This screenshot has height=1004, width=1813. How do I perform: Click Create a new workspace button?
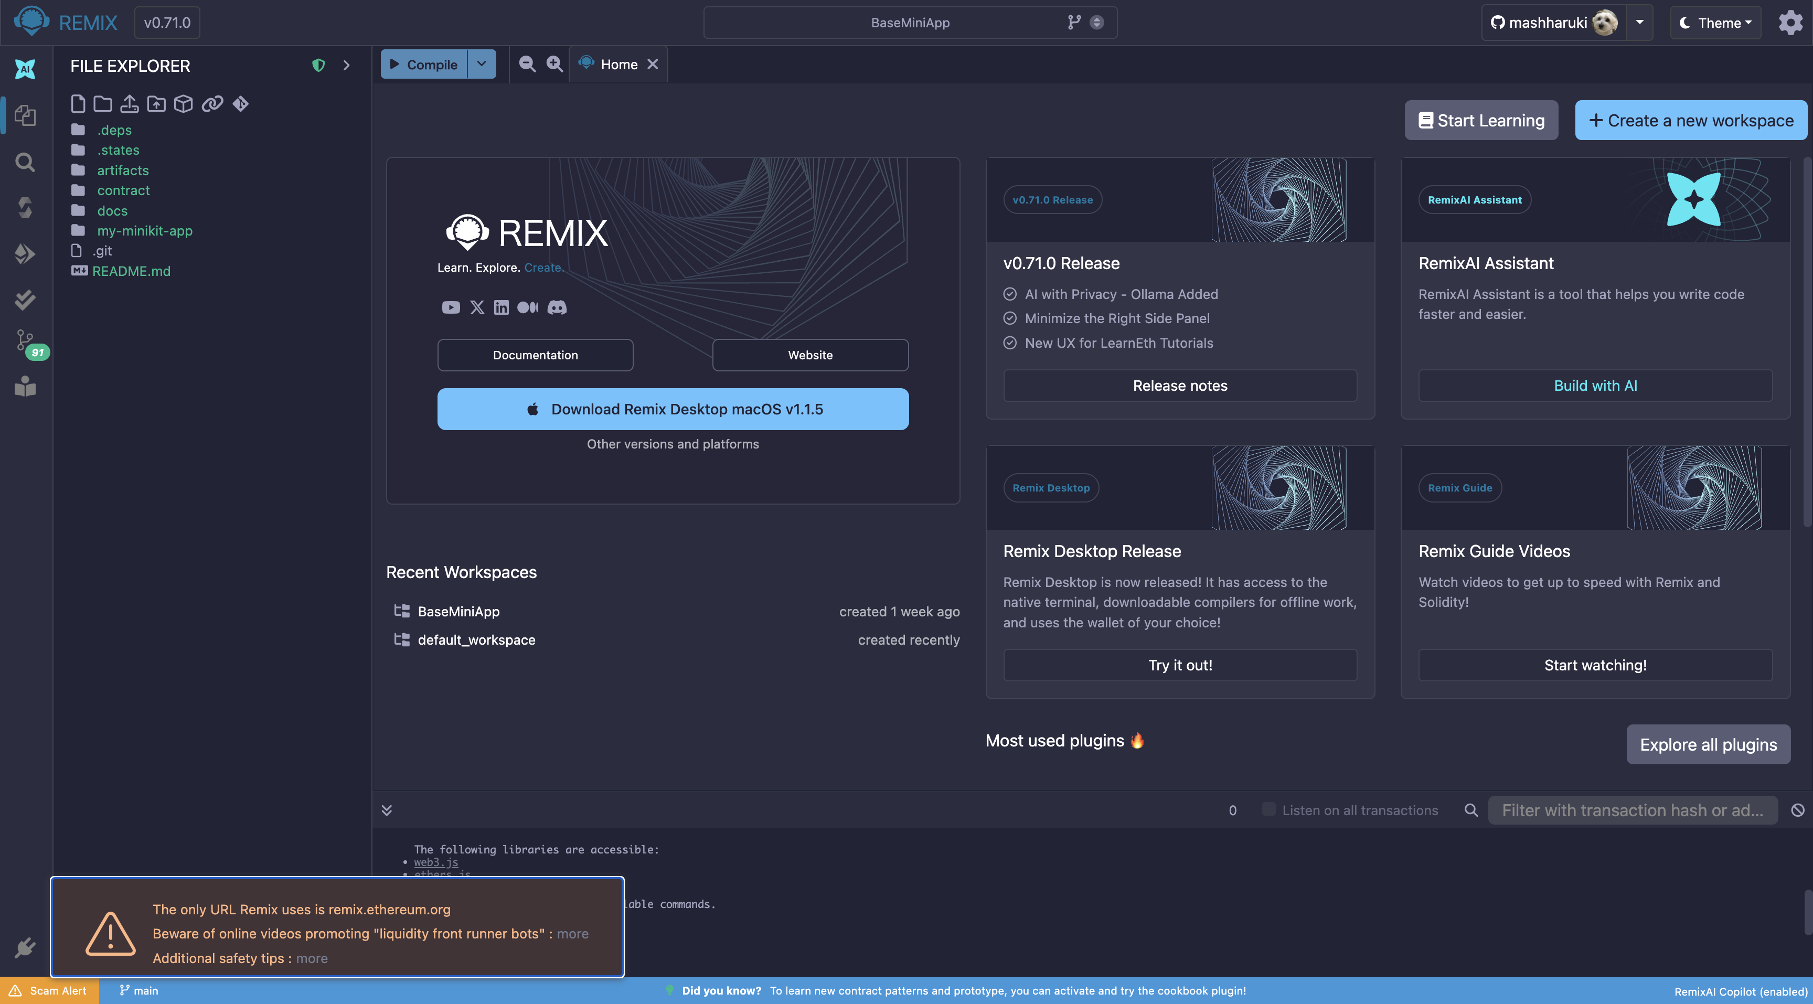[1691, 120]
